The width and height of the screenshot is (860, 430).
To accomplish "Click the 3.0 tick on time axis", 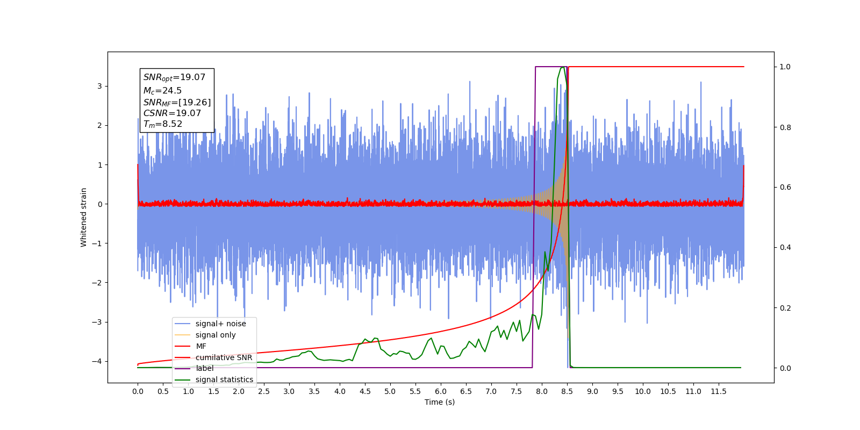I will (289, 391).
